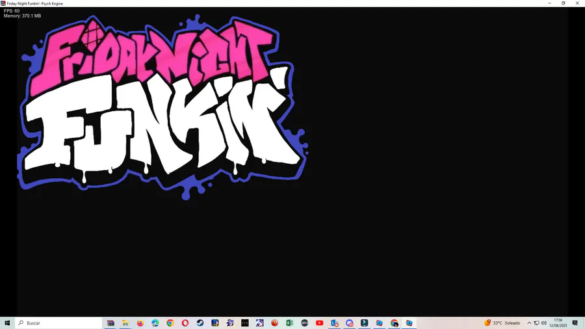Image resolution: width=585 pixels, height=329 pixels.
Task: Open YouTube from the taskbar
Action: tap(319, 322)
